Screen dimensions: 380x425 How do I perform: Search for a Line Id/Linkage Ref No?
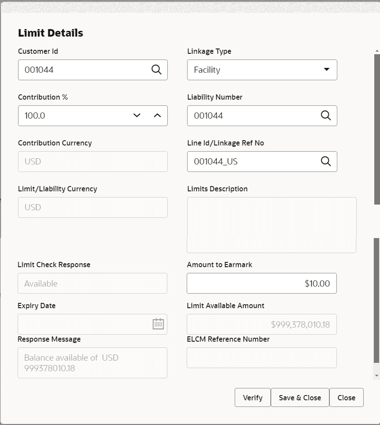326,161
